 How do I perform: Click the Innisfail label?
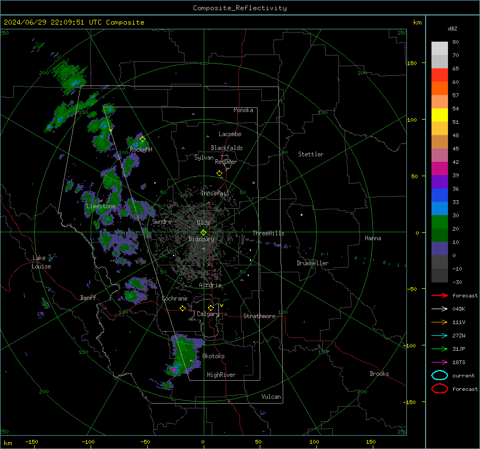coord(215,193)
